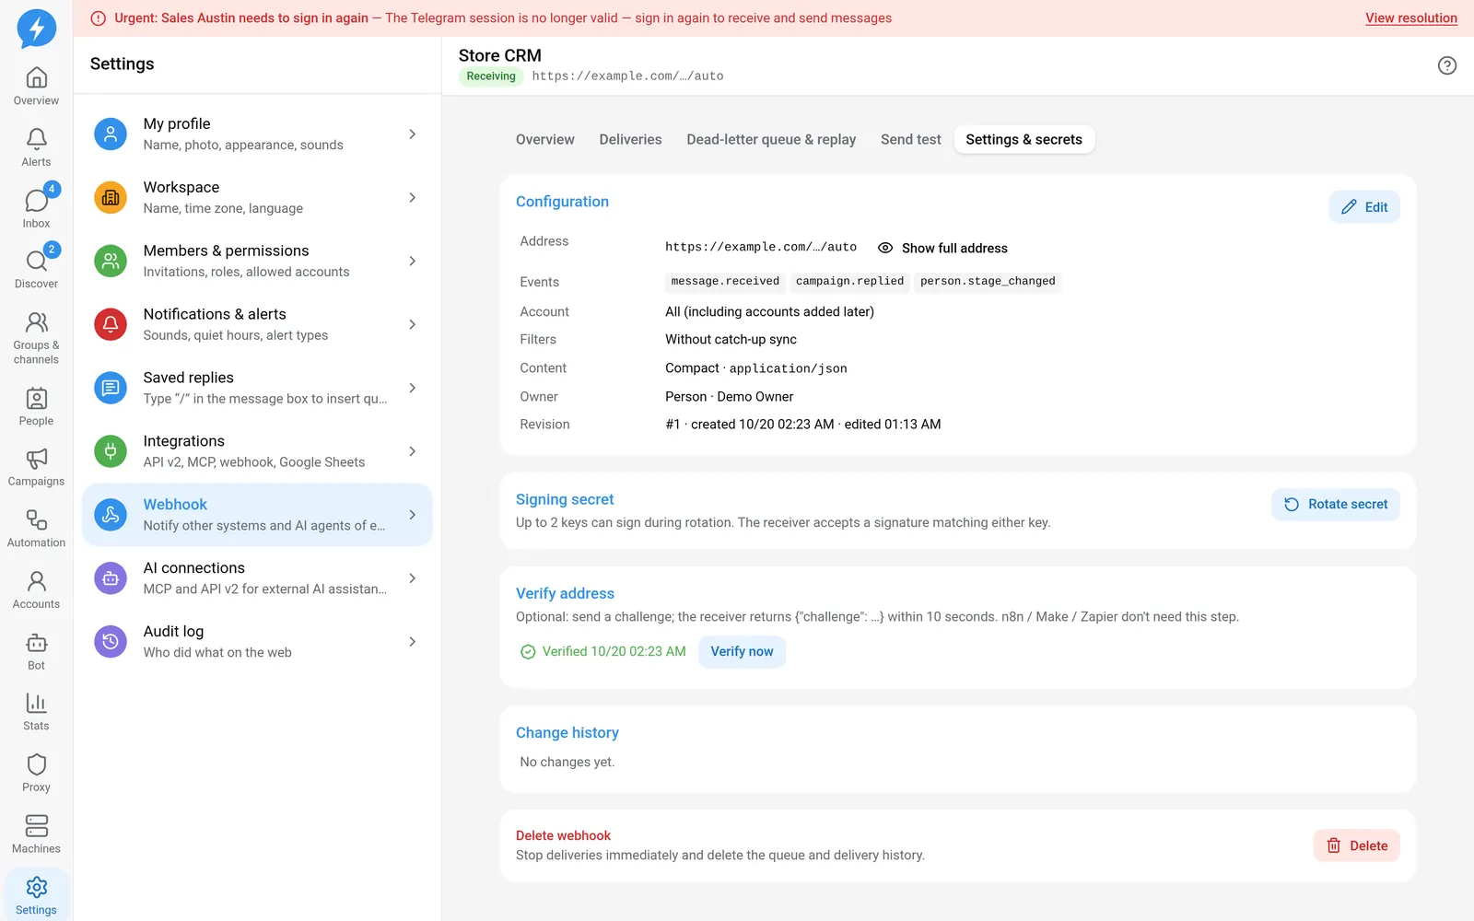Expand the Integrations settings row
1474x921 pixels.
click(257, 452)
